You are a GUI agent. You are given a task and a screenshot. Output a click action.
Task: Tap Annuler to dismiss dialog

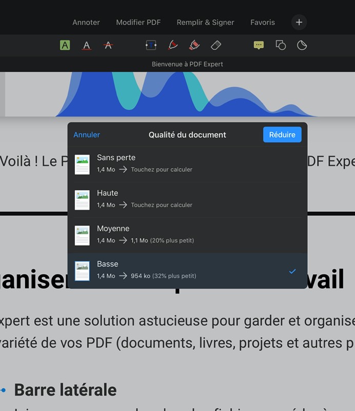pyautogui.click(x=87, y=135)
